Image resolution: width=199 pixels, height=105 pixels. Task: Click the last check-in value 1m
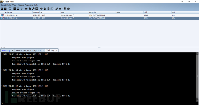173,15
